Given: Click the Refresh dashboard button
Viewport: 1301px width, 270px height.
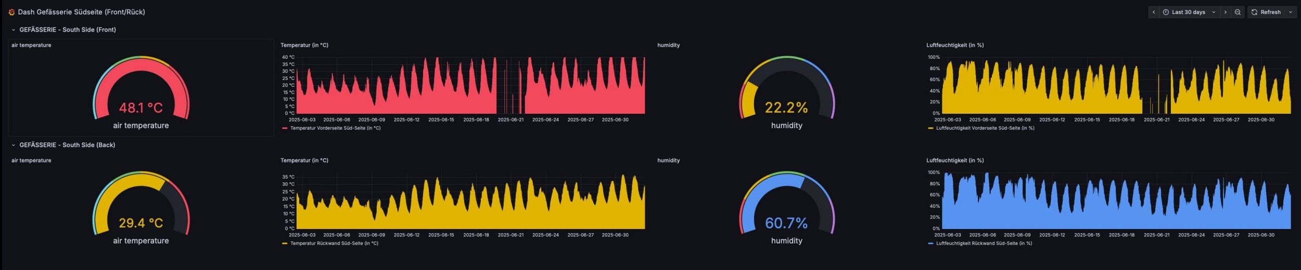Looking at the screenshot, I should coord(1266,12).
